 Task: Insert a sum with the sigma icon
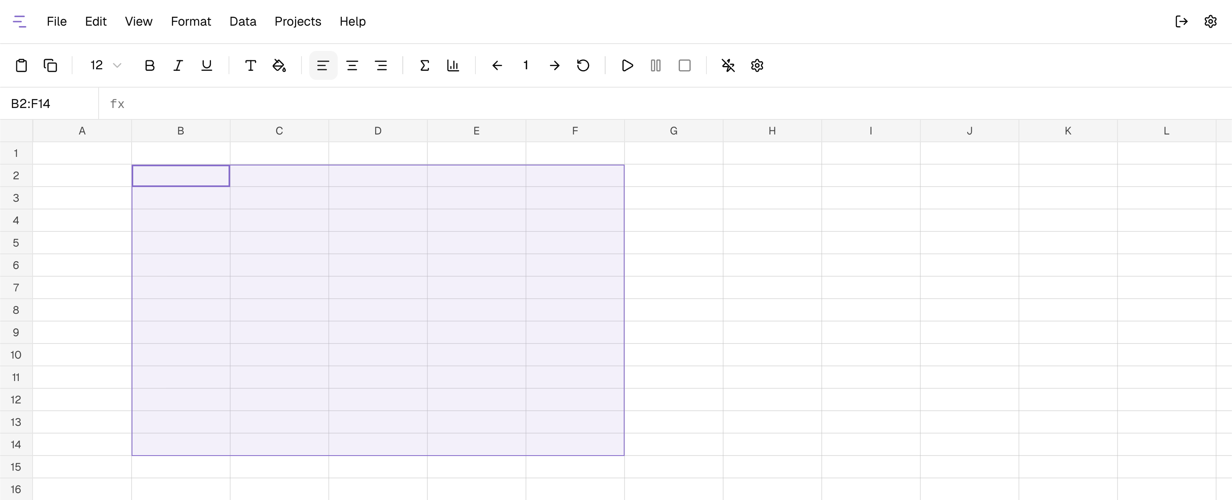[x=424, y=66]
